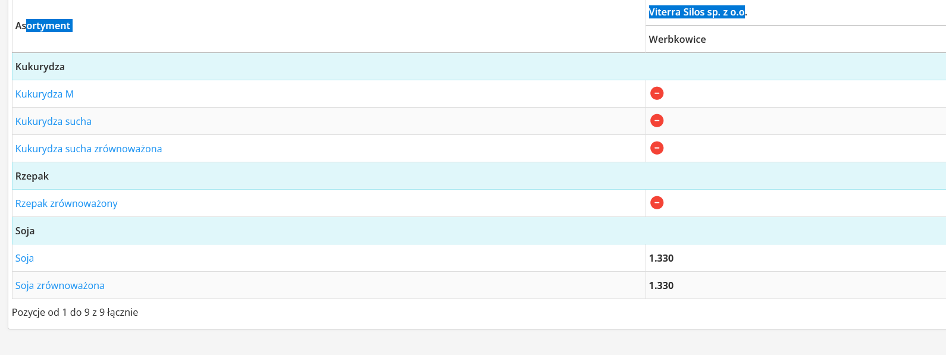The image size is (946, 355).
Task: Select the Soja product link
Action: 24,258
